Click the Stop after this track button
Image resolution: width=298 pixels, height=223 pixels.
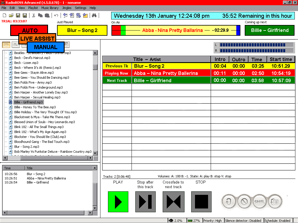146,202
